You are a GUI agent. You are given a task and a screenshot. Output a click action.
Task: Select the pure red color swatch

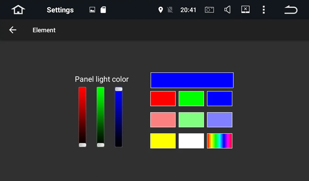pyautogui.click(x=163, y=99)
